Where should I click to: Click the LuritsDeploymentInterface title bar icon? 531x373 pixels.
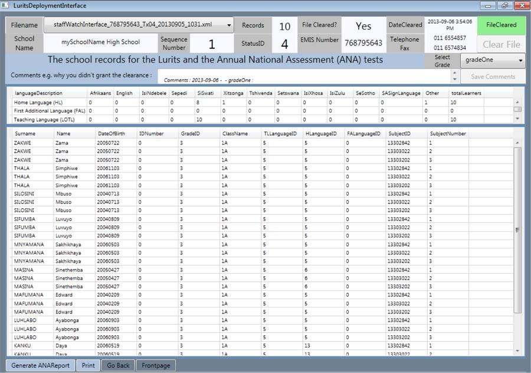click(6, 5)
